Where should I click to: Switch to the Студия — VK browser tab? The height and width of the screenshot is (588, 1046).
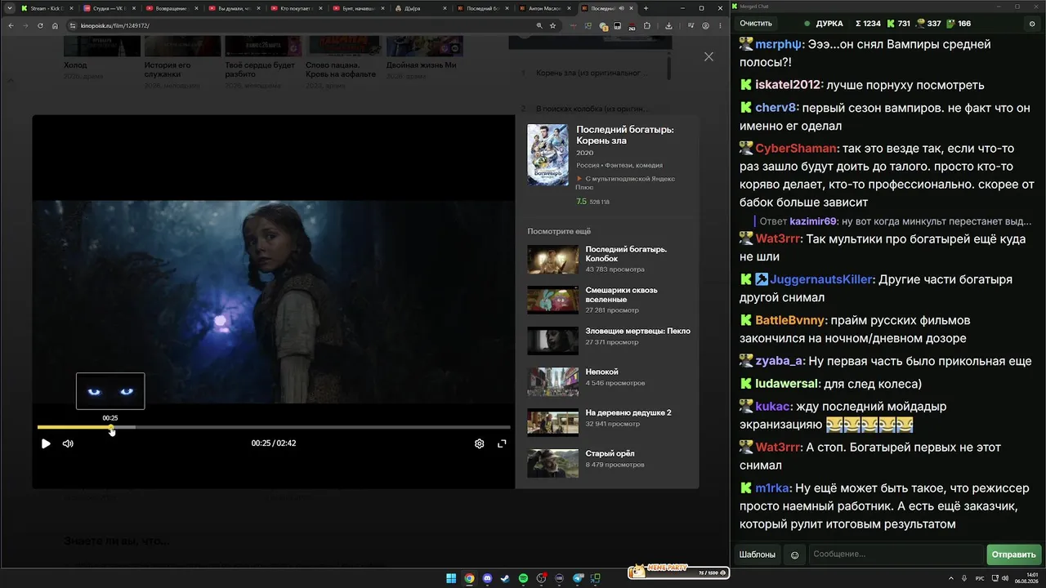pyautogui.click(x=110, y=8)
